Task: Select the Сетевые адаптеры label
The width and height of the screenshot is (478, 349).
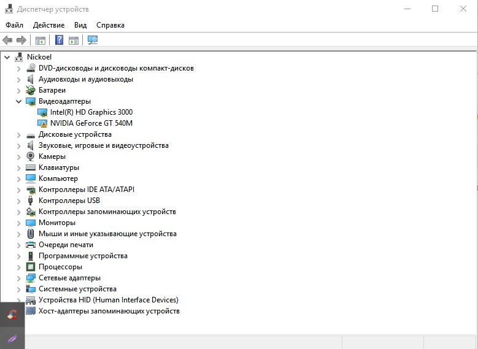Action: pos(69,278)
